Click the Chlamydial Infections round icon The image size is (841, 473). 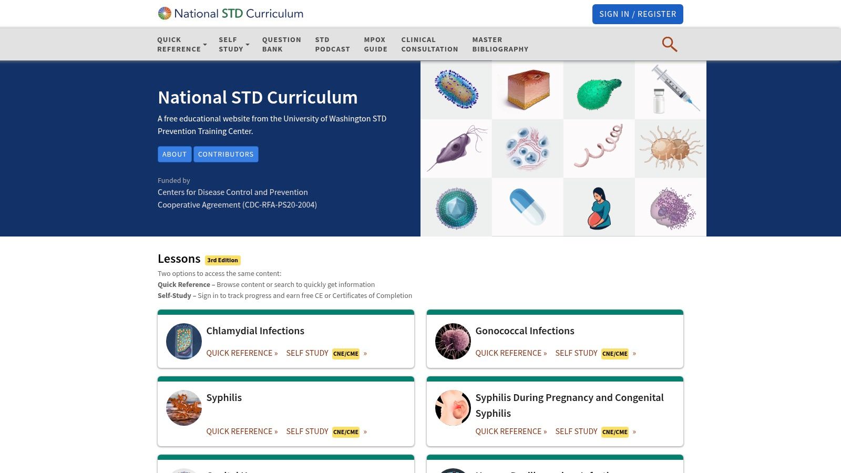click(184, 341)
